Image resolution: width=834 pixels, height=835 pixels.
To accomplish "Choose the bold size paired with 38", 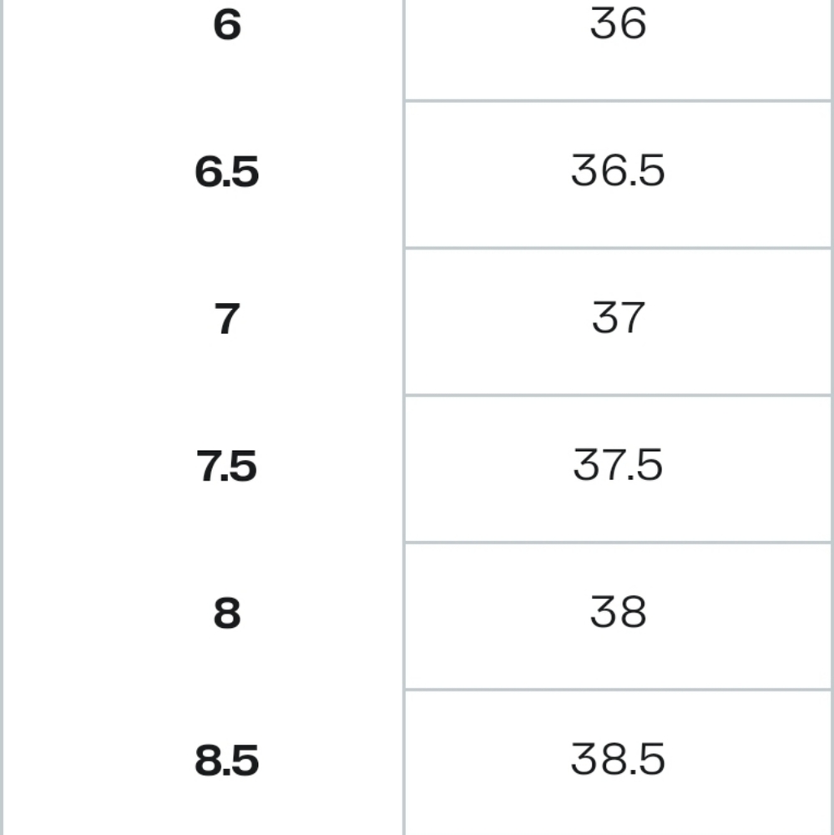I will pos(227,614).
